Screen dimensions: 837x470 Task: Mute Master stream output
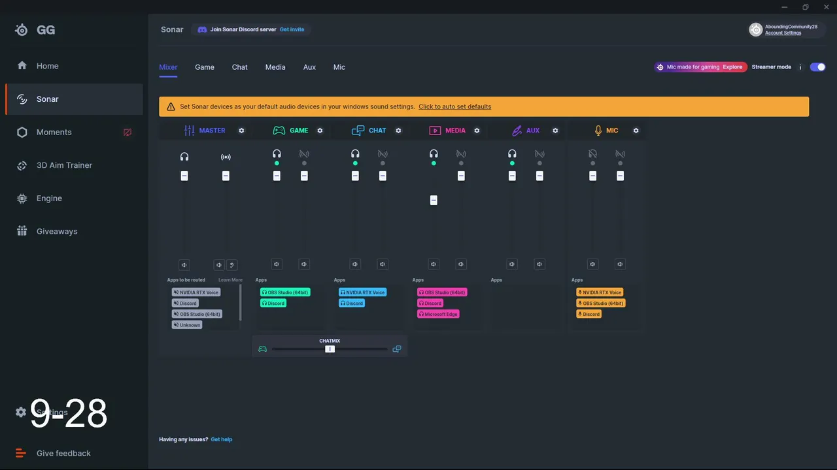pyautogui.click(x=219, y=265)
